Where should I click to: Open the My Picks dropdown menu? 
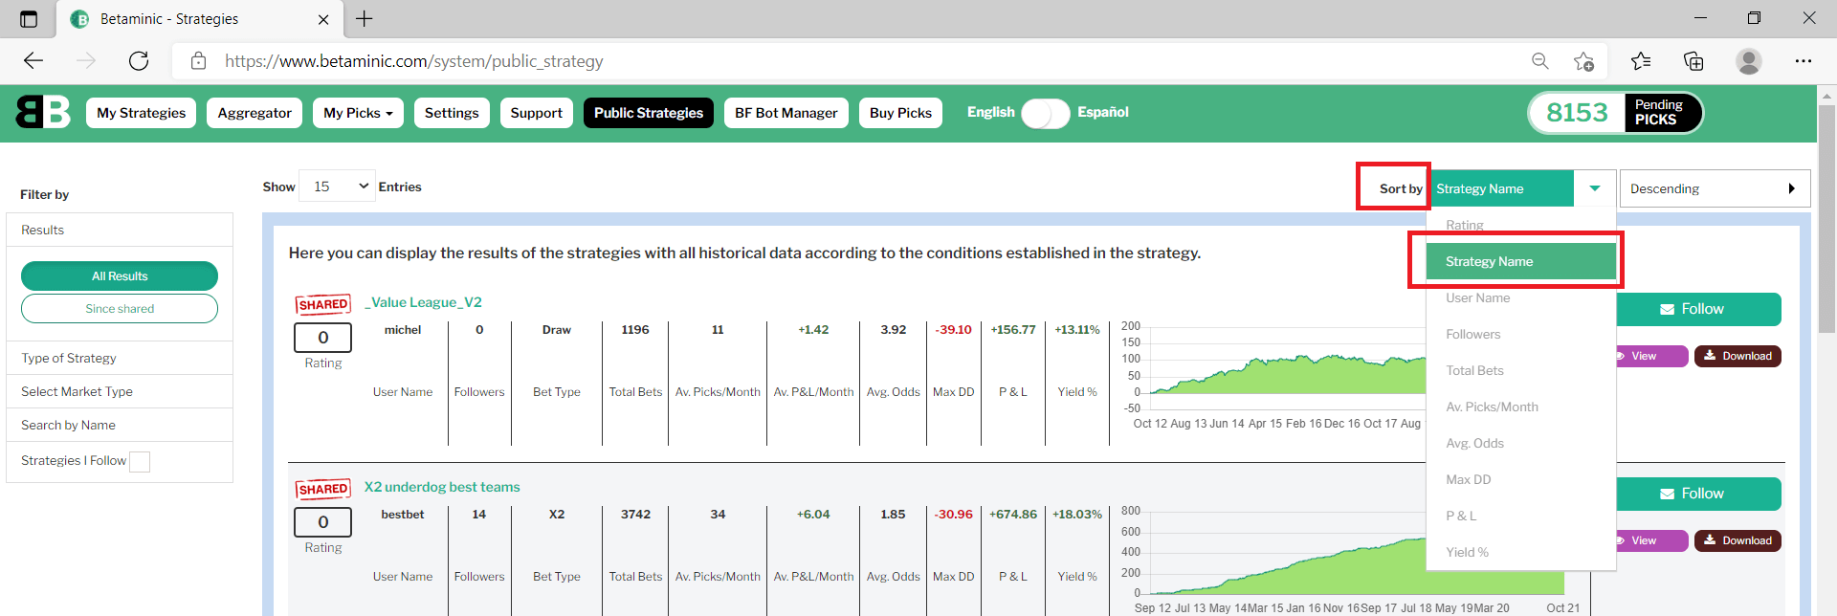tap(358, 113)
